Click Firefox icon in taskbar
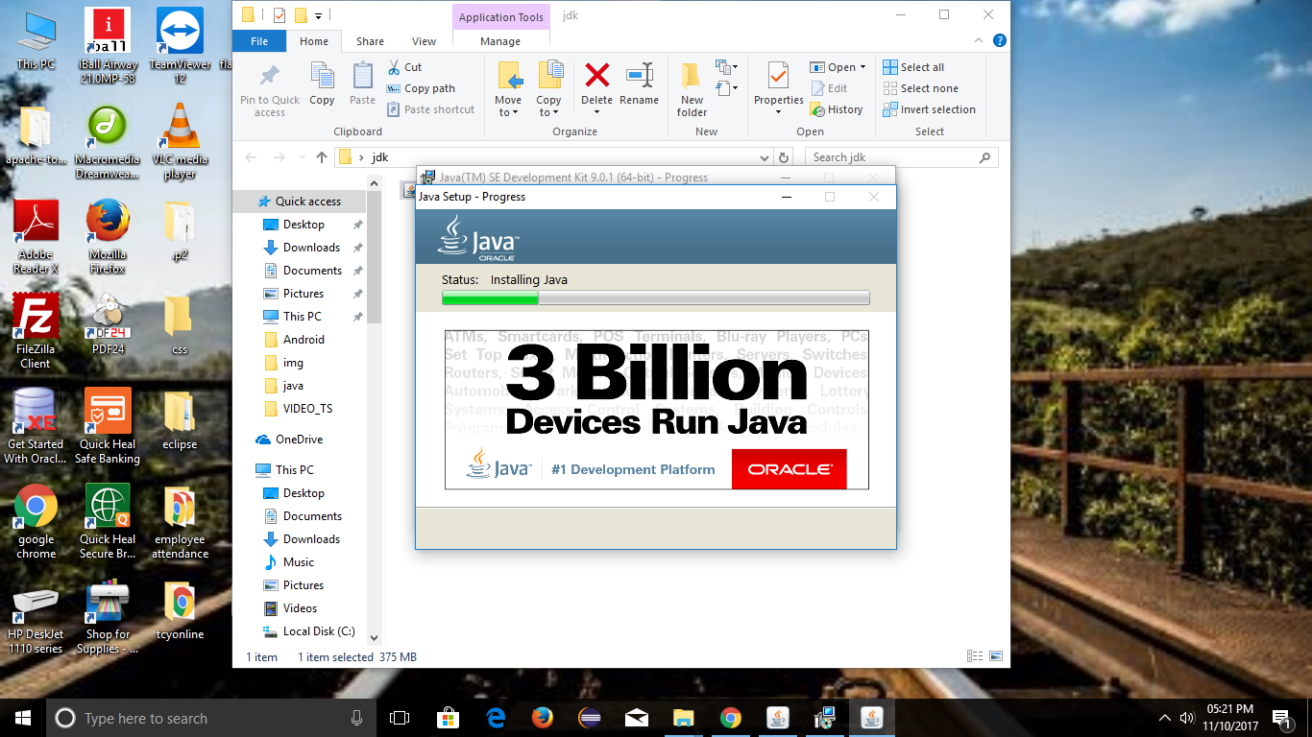The height and width of the screenshot is (737, 1312). [543, 718]
